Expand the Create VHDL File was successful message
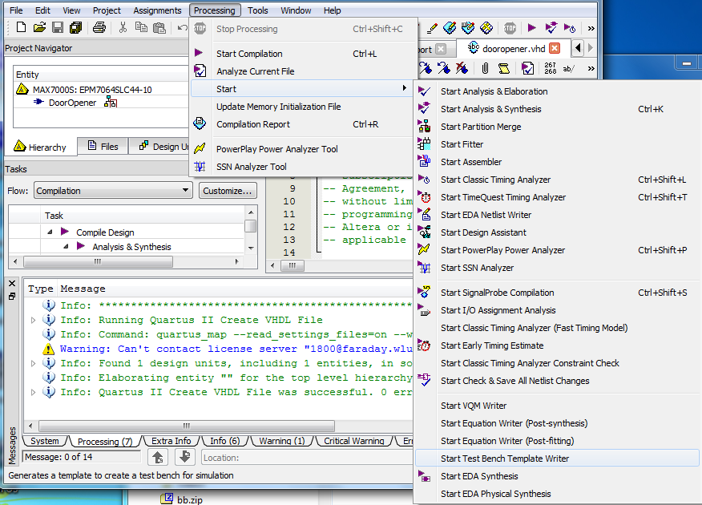Screen dimensions: 702x505 coord(33,392)
